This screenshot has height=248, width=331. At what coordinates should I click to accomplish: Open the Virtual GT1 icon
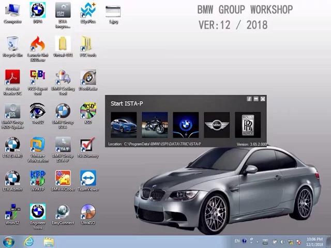pos(63,47)
